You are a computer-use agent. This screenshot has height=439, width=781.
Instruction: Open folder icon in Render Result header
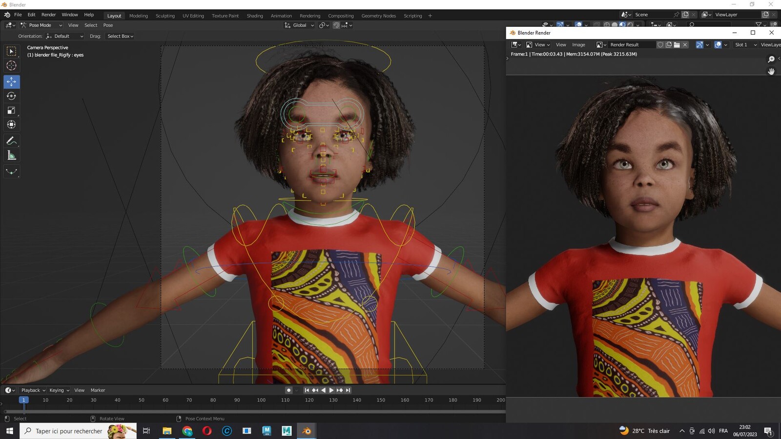(677, 44)
